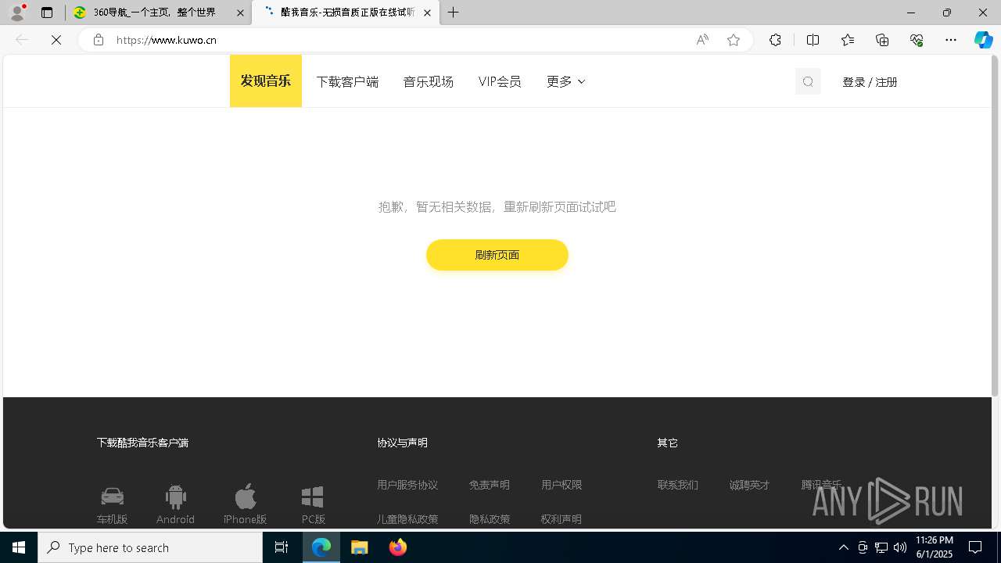Launch Firefox from taskbar

[x=398, y=547]
